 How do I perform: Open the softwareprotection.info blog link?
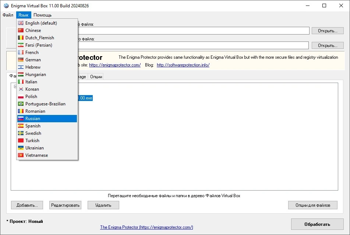[183, 65]
